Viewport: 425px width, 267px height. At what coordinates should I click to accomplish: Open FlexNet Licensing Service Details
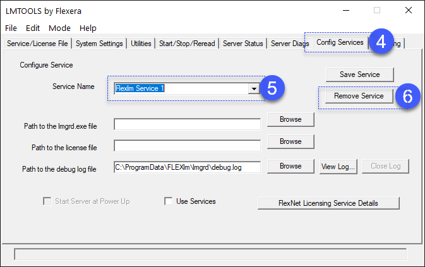tap(328, 203)
